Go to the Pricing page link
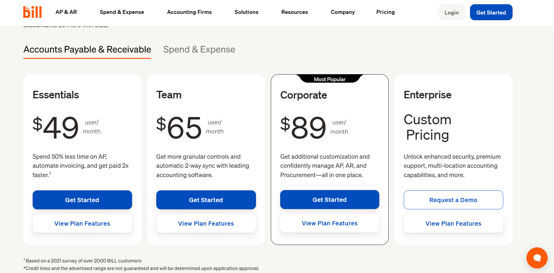Viewport: 554px width, 273px height. [x=385, y=12]
